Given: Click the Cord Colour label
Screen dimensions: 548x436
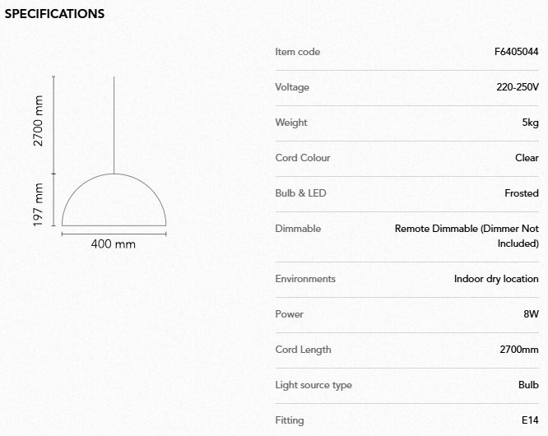Looking at the screenshot, I should [x=303, y=158].
